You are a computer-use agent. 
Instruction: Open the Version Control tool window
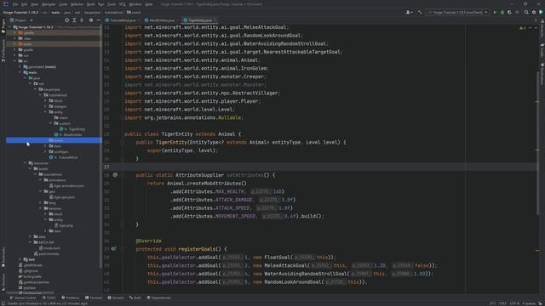23,297
